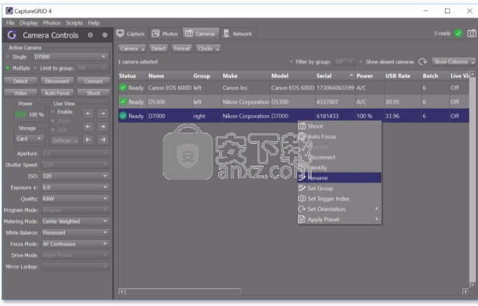This screenshot has height=306, width=478.
Task: Click the first-row right arrow in Live View
Action: [103, 114]
